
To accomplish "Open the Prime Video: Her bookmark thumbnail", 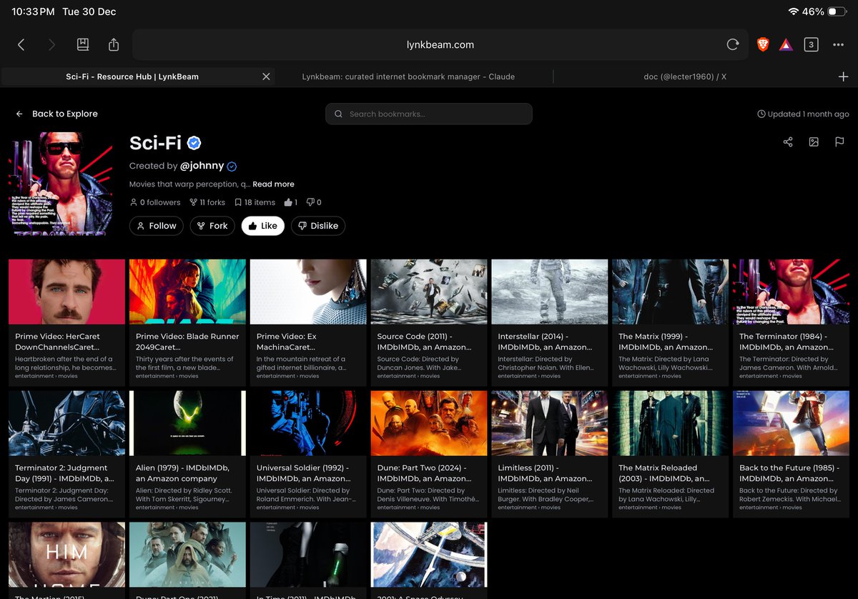I will pyautogui.click(x=66, y=292).
